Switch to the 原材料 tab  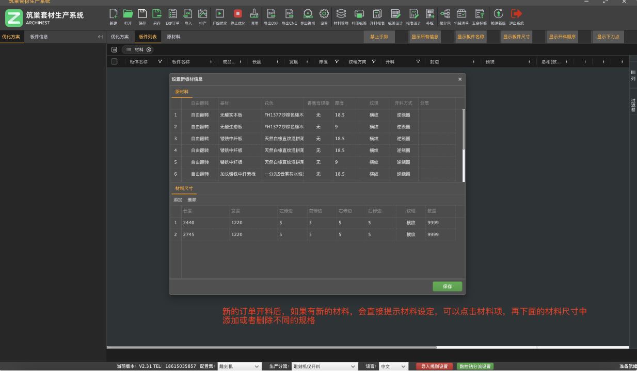coord(173,37)
